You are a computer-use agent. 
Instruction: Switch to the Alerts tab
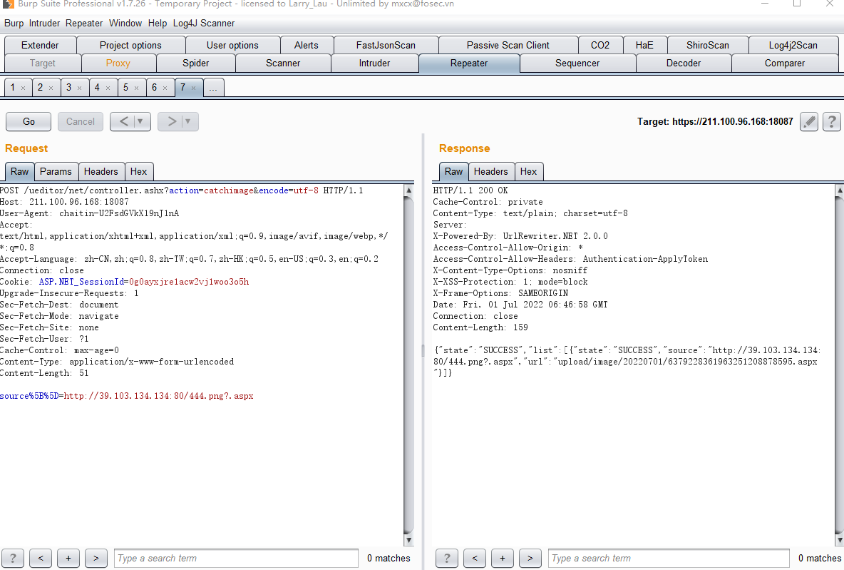[307, 45]
